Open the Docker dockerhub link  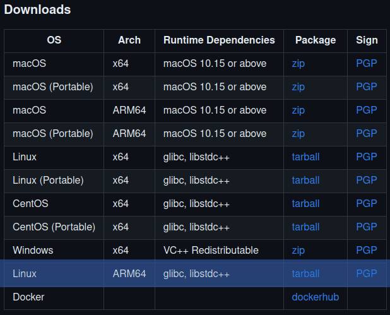(314, 297)
